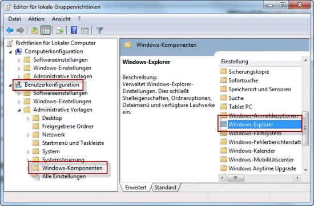Viewport: 314px width, 206px height.
Task: Select Systemsteuerung in the tree
Action: coord(63,160)
